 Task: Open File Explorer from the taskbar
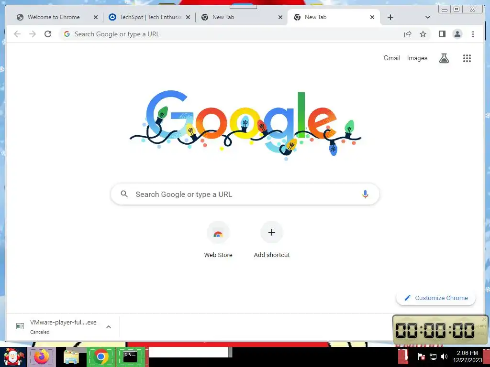tap(71, 357)
